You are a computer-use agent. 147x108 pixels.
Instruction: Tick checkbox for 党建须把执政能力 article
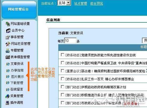pyautogui.click(x=63, y=55)
